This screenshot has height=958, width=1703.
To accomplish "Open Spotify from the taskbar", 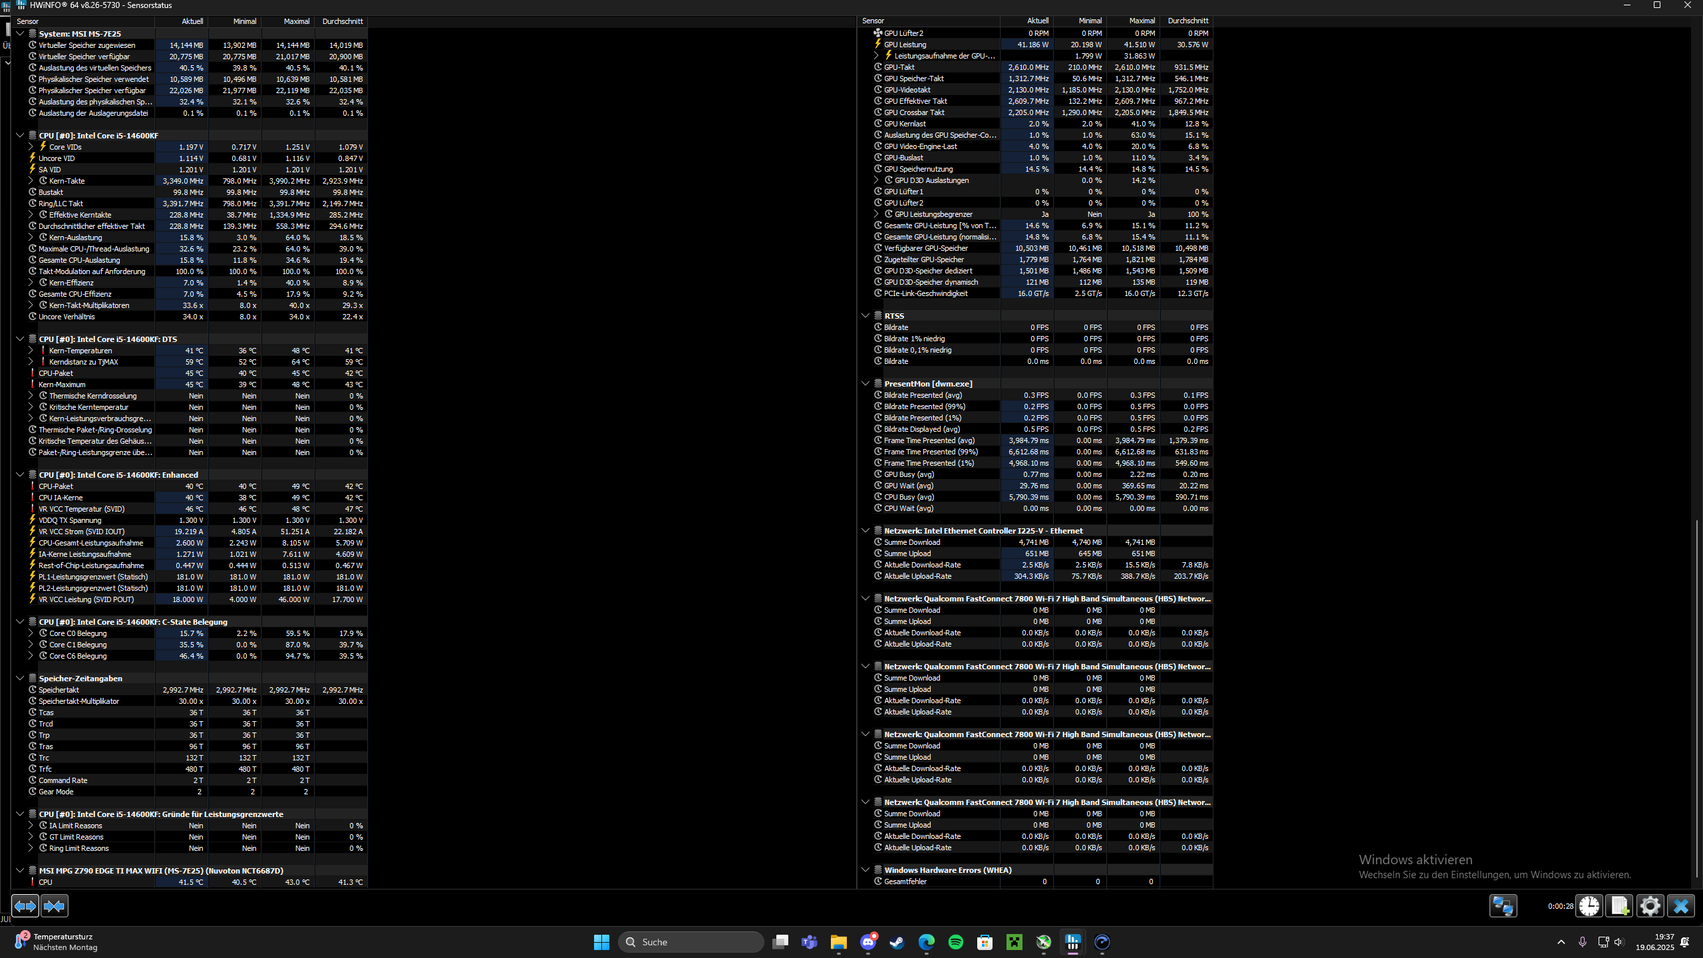I will [x=956, y=942].
